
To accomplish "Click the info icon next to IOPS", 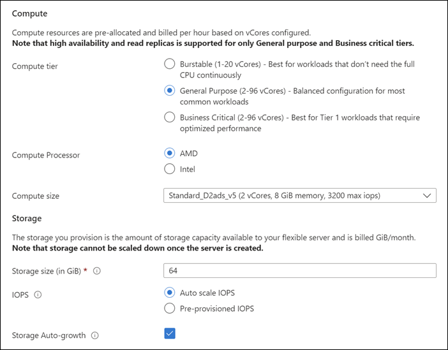I will (38, 295).
